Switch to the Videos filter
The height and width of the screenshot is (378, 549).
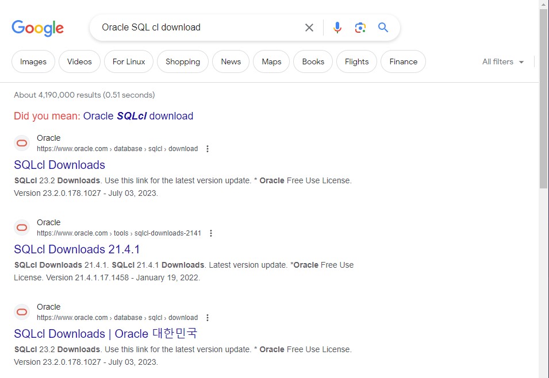pyautogui.click(x=79, y=61)
